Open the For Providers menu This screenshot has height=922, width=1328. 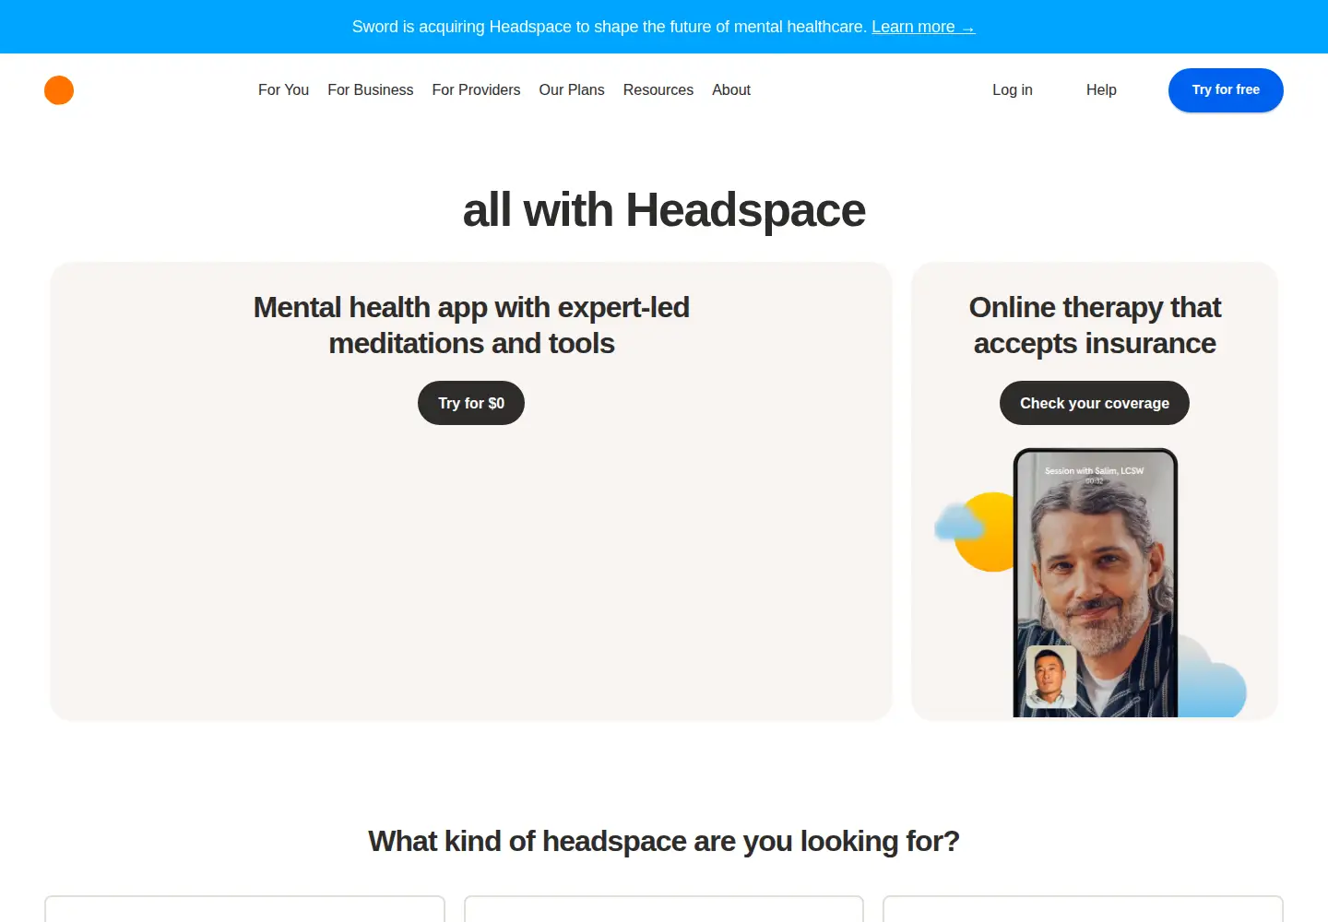pyautogui.click(x=476, y=90)
